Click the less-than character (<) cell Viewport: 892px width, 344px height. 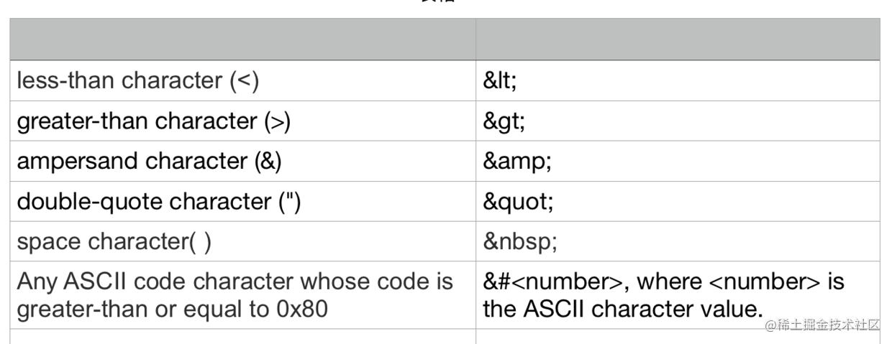click(242, 80)
